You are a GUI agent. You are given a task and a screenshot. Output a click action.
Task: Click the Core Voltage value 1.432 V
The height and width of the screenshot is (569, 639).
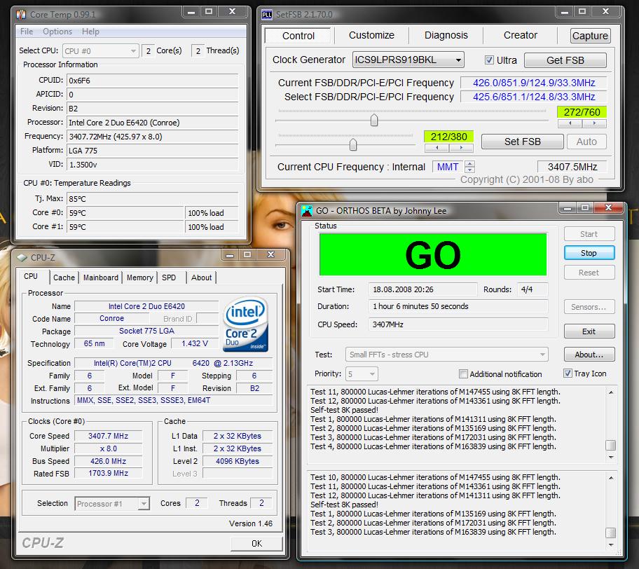point(194,343)
